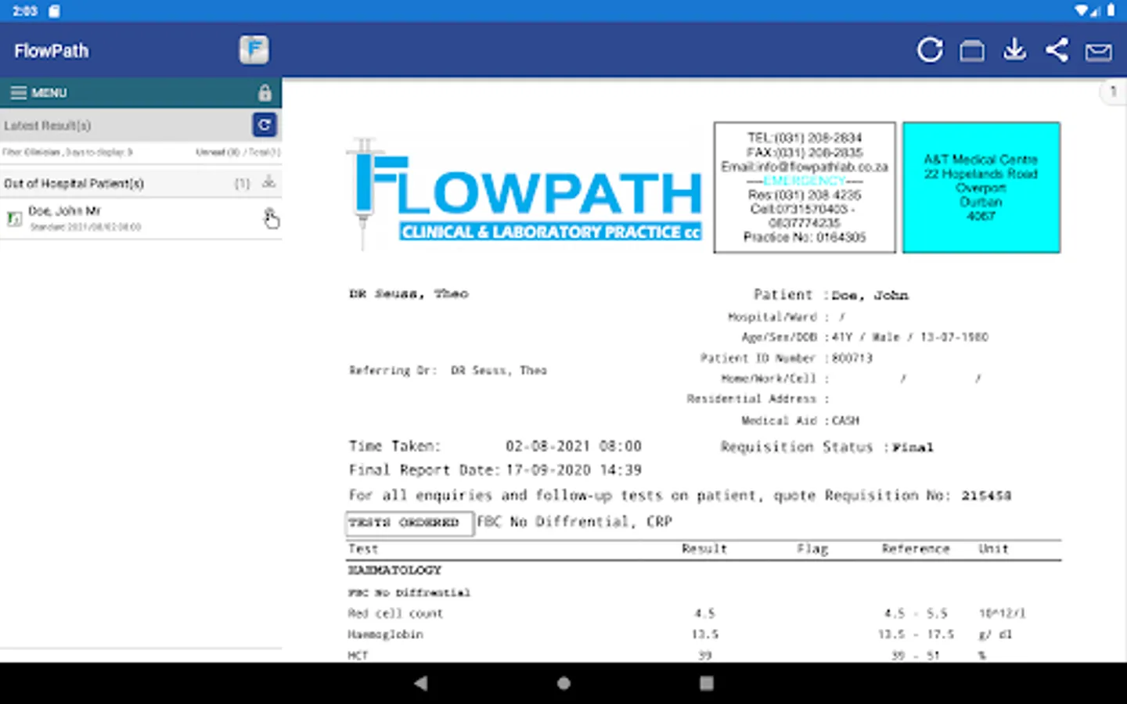Screen dimensions: 1127x704
Task: Click the TEL (031) 208-2834 line
Action: (805, 138)
